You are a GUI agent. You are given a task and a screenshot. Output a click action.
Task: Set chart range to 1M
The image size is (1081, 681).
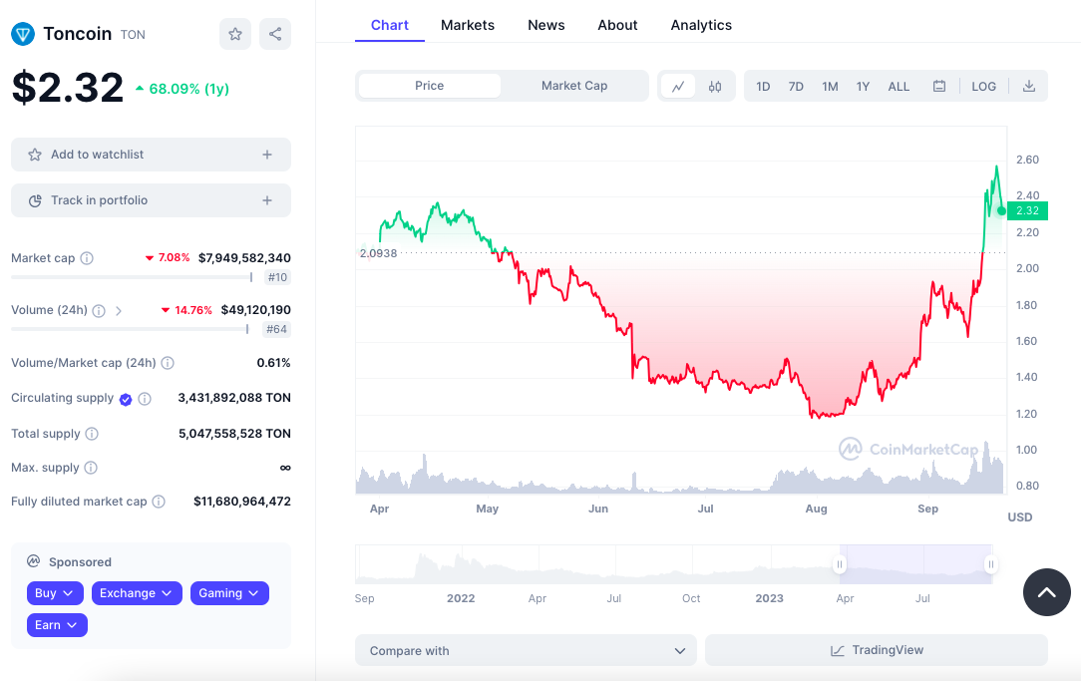[830, 86]
